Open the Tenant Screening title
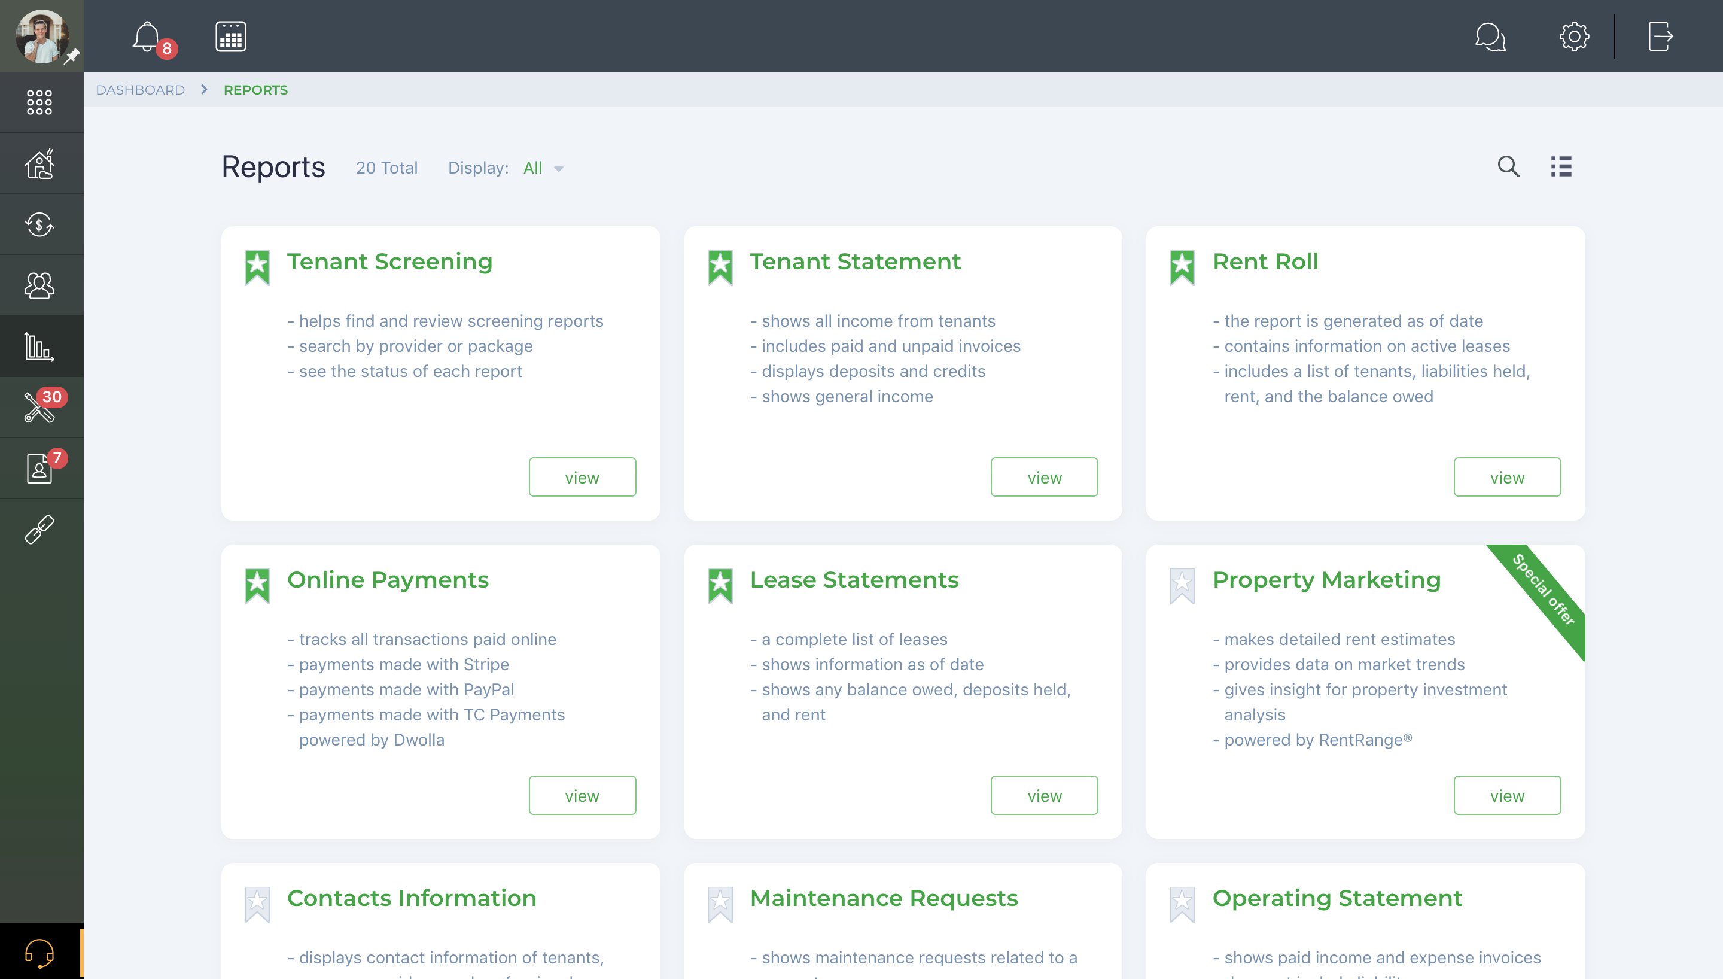The height and width of the screenshot is (979, 1723). pos(389,262)
